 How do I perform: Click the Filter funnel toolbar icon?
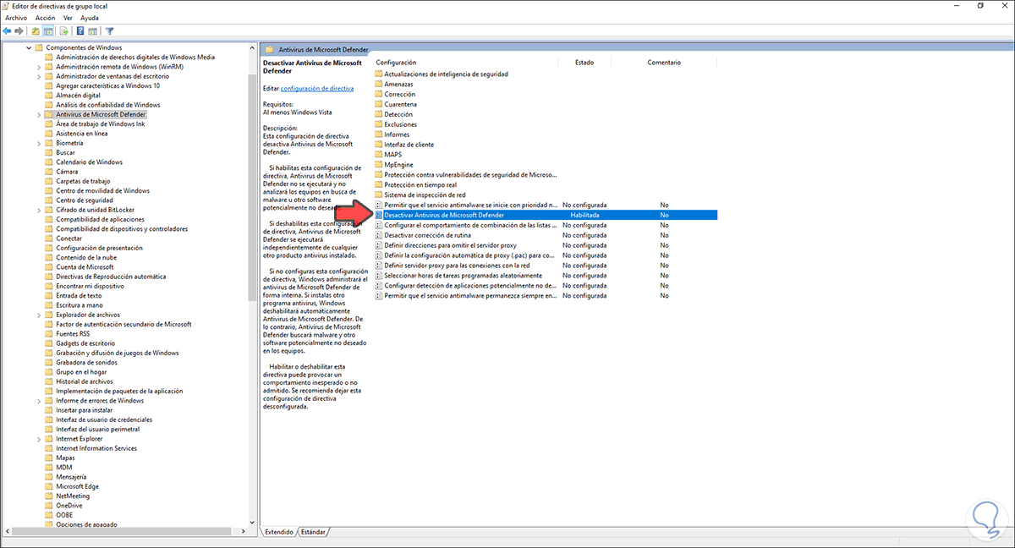click(110, 31)
